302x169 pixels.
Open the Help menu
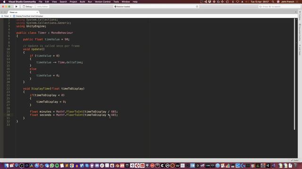[135, 2]
